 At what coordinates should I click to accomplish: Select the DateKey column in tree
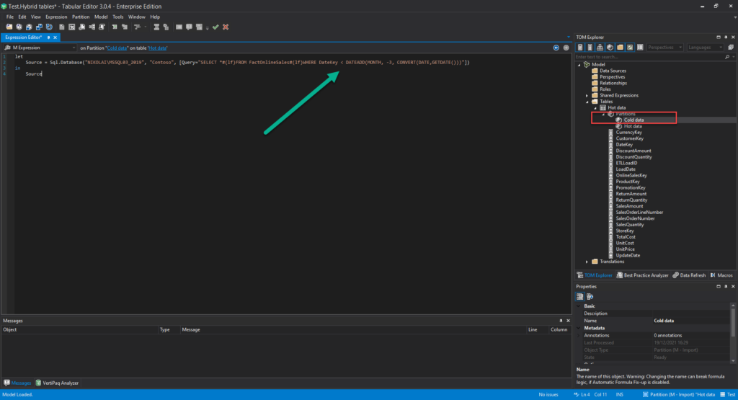point(624,145)
